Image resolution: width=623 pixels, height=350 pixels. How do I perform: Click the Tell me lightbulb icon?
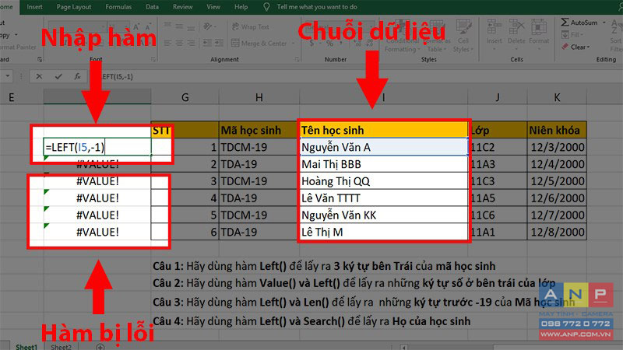266,7
